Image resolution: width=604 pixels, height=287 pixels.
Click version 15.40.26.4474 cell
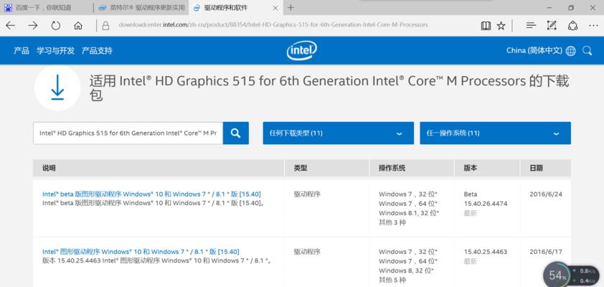[486, 204]
